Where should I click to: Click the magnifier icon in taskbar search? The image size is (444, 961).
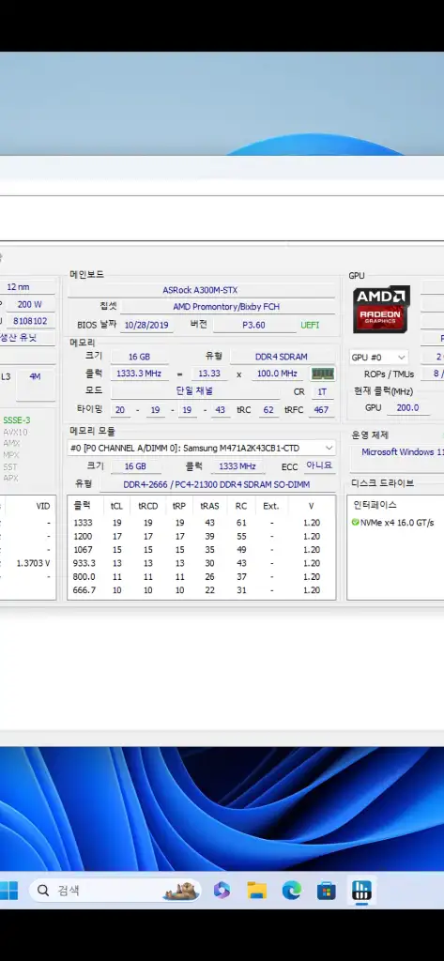click(x=43, y=890)
